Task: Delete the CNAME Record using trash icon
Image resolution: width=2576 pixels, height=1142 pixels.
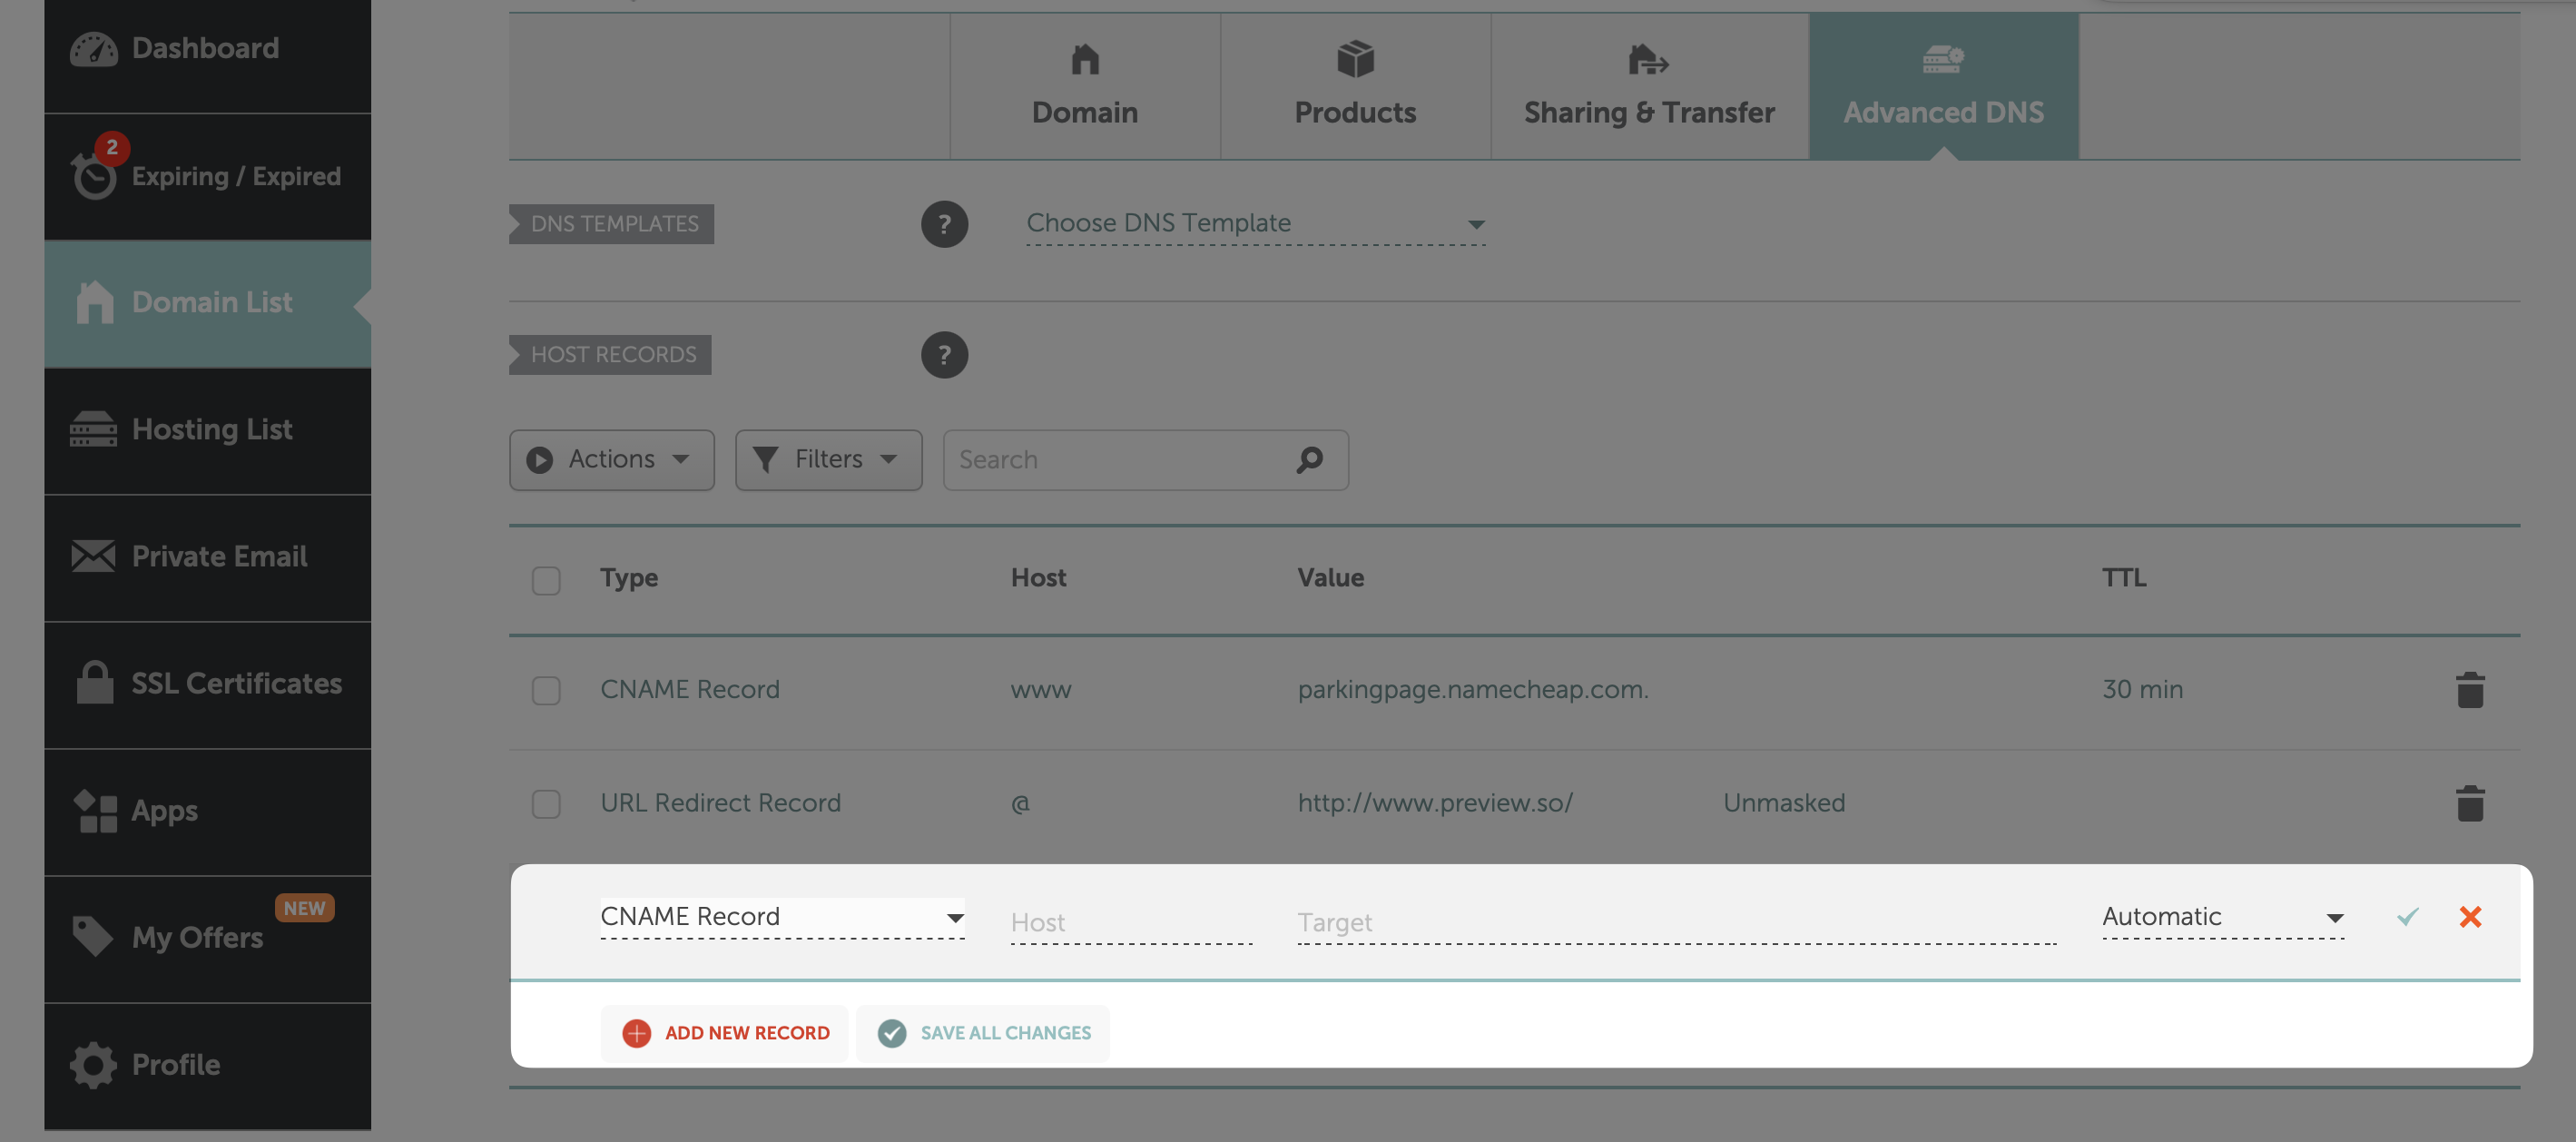Action: click(x=2470, y=689)
